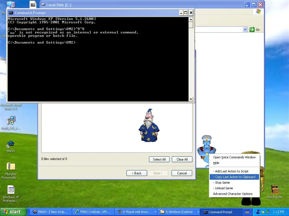Choose Hide from the Genie menu
The height and width of the screenshot is (216, 289).
point(234,163)
